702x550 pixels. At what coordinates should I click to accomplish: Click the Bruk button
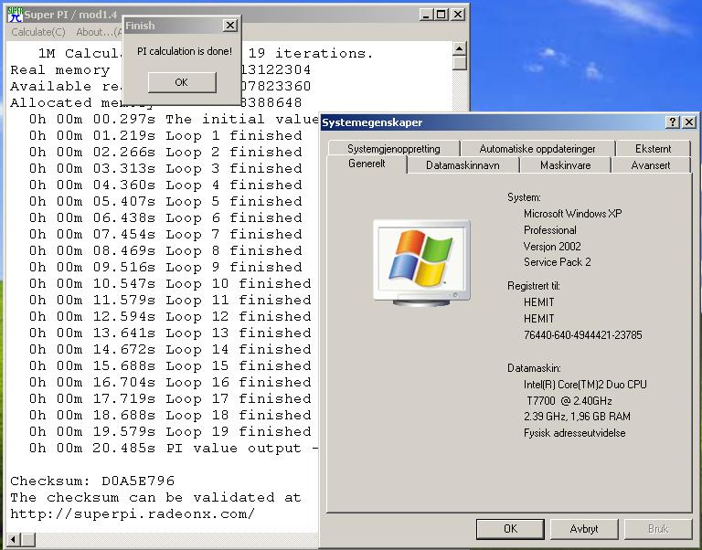tap(658, 529)
